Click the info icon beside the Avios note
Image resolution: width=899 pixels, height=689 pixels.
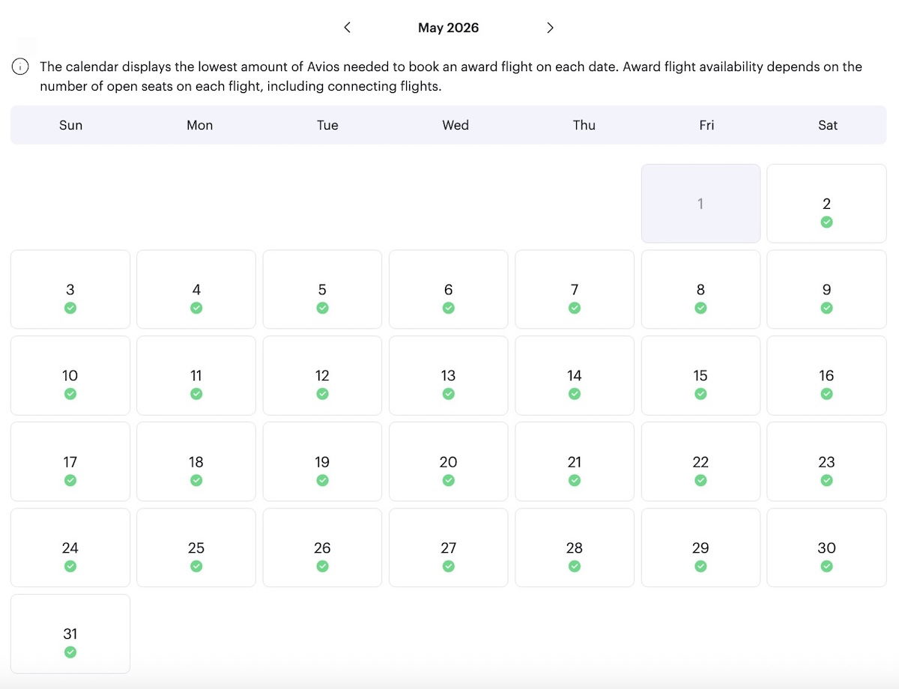(x=20, y=67)
